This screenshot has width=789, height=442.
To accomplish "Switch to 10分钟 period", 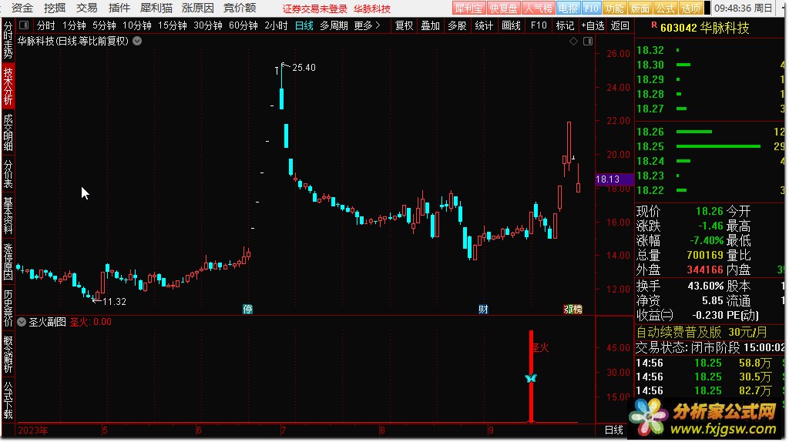I will pyautogui.click(x=137, y=25).
